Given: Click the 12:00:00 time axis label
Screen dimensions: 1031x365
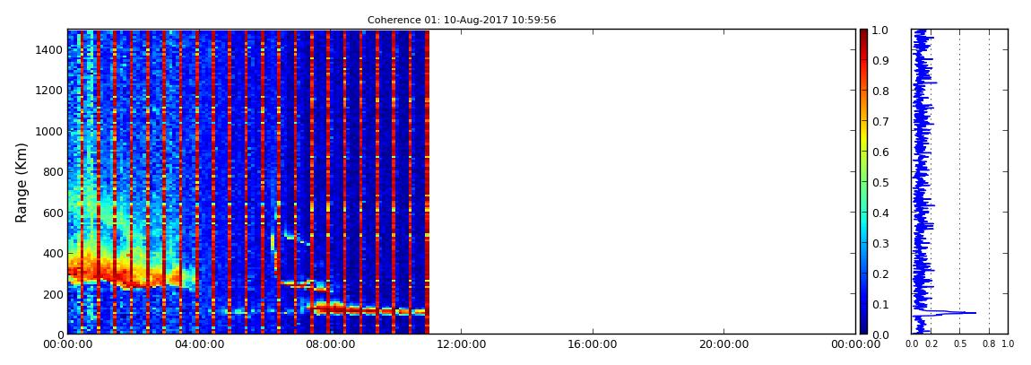Looking at the screenshot, I should tap(462, 345).
